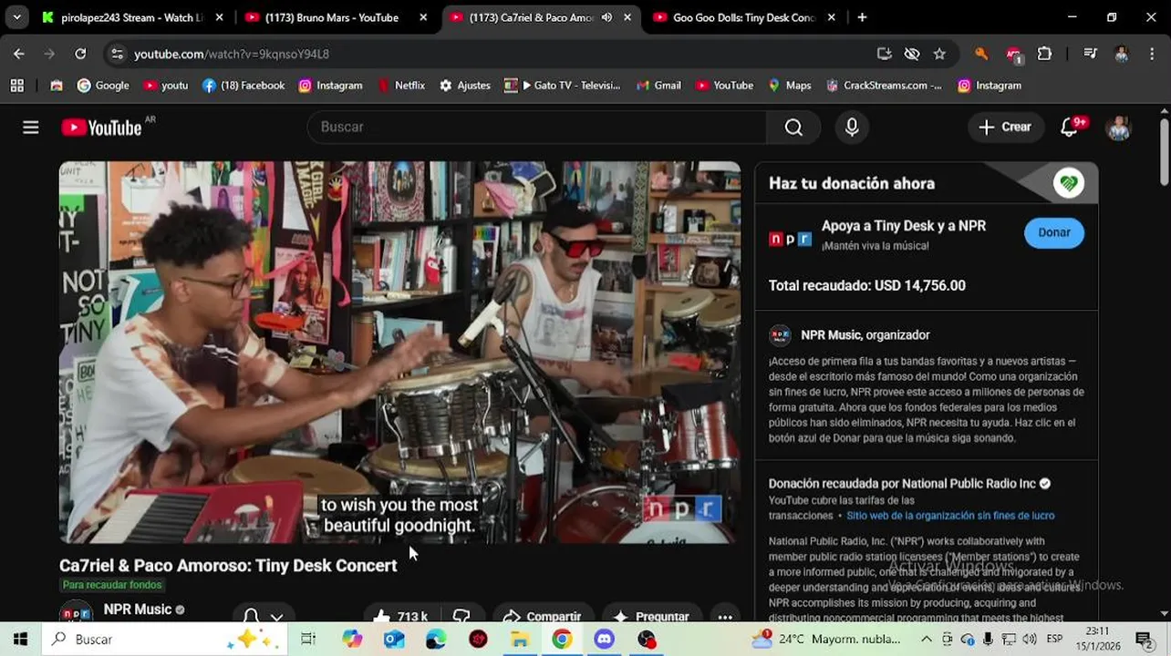Open the video's three-dot more actions
Viewport: 1171px width, 656px height.
[725, 617]
